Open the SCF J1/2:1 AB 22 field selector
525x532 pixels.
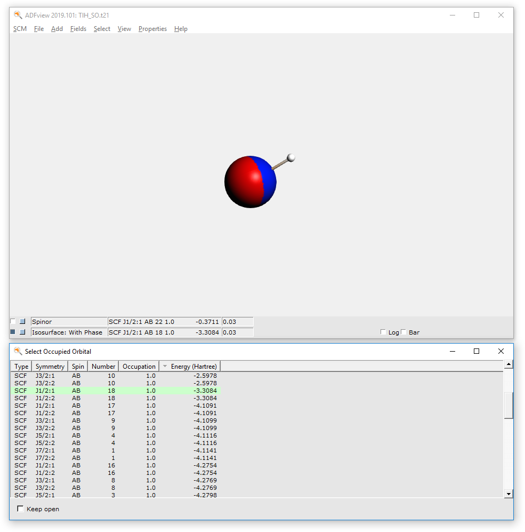coord(164,322)
